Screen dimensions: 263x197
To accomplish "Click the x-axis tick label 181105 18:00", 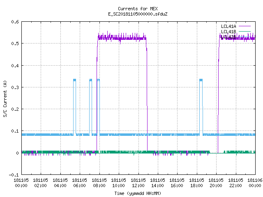I will [x=196, y=183].
